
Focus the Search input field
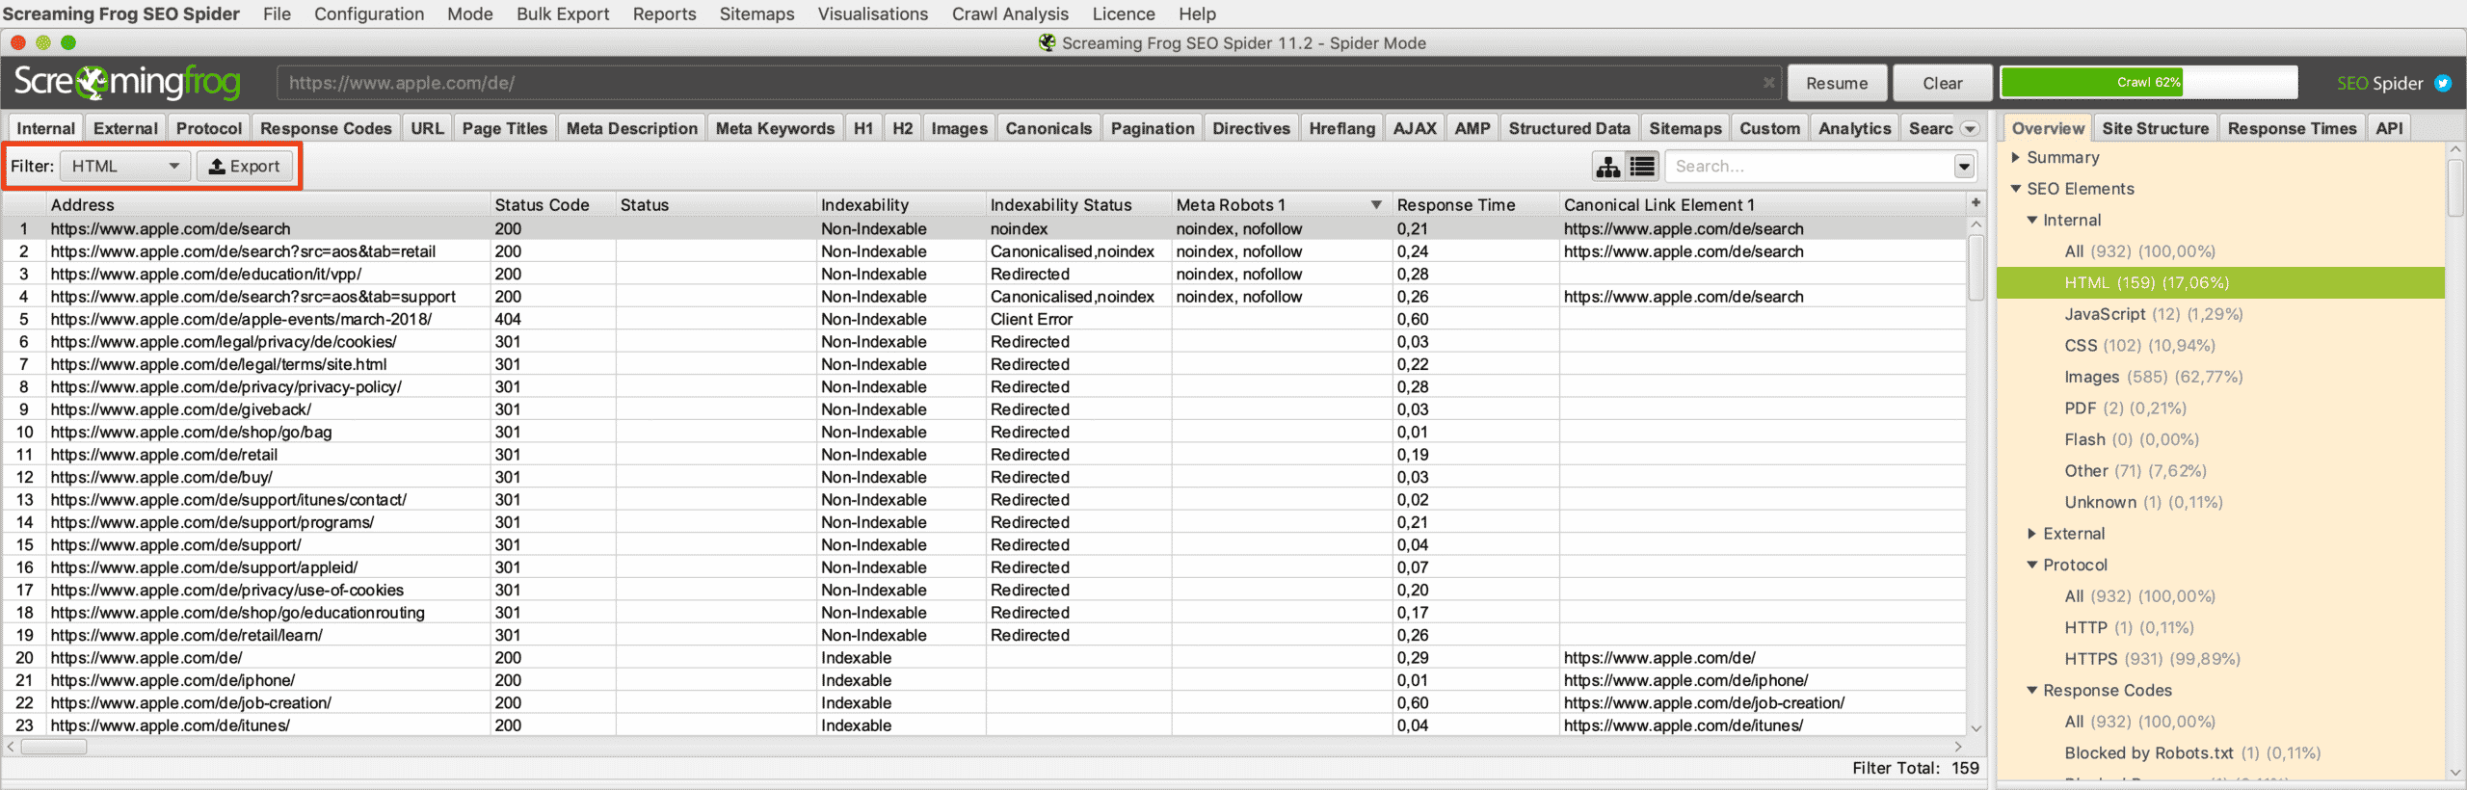1812,167
